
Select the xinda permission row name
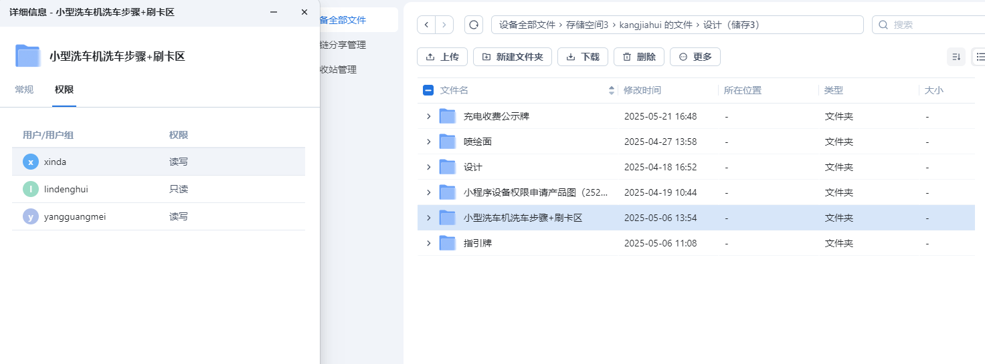55,162
